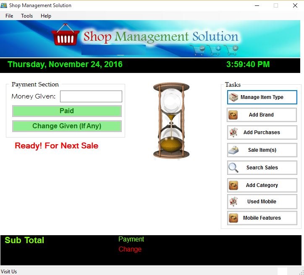Viewport: 304px width, 275px height.
Task: Click the red shopping basket logo
Action: [x=66, y=35]
